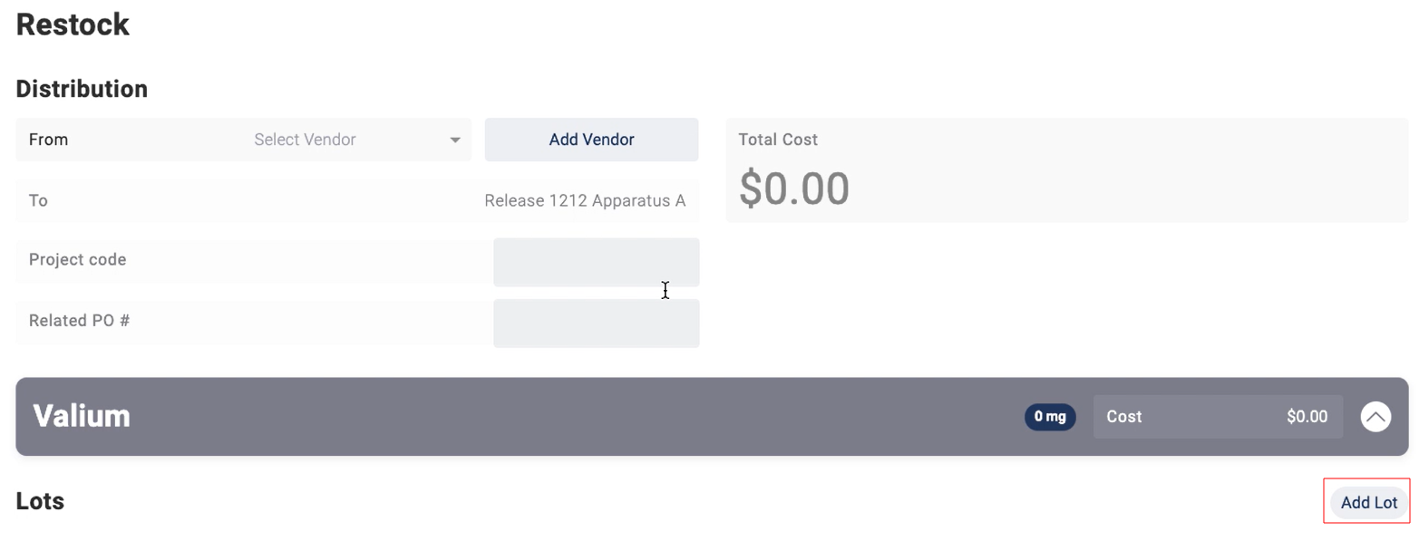The width and height of the screenshot is (1419, 541).
Task: Click the Related PO # label
Action: click(79, 321)
